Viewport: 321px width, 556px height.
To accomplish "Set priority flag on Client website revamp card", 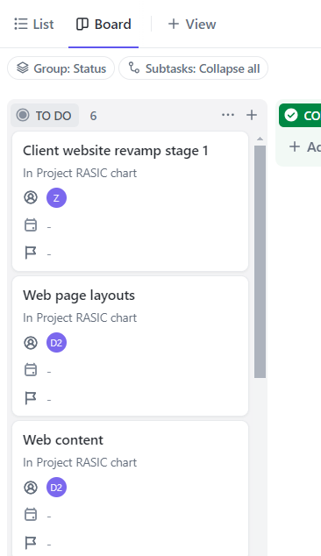I will [x=31, y=253].
